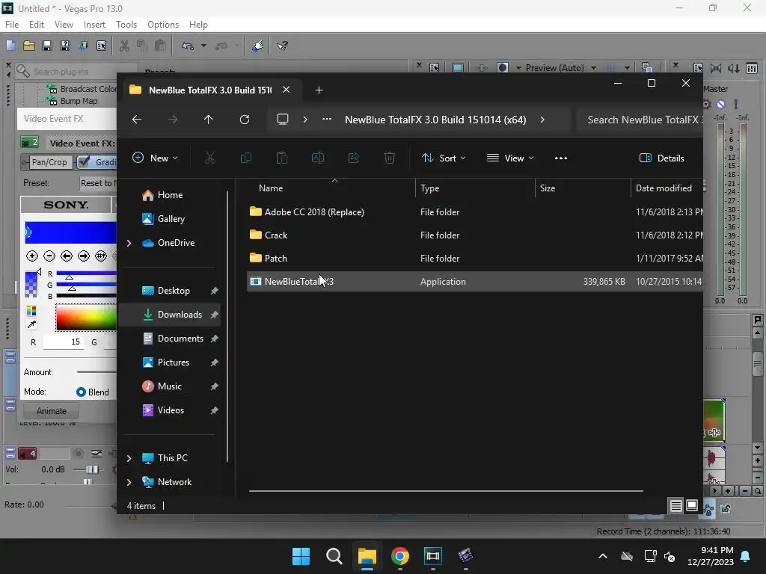
Task: Select the NewBlueTotalFX3 application file
Action: click(x=474, y=282)
